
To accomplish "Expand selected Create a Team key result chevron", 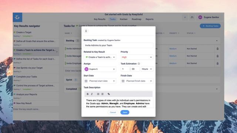I will [57, 52].
